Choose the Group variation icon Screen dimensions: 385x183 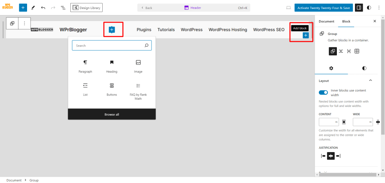tap(333, 51)
